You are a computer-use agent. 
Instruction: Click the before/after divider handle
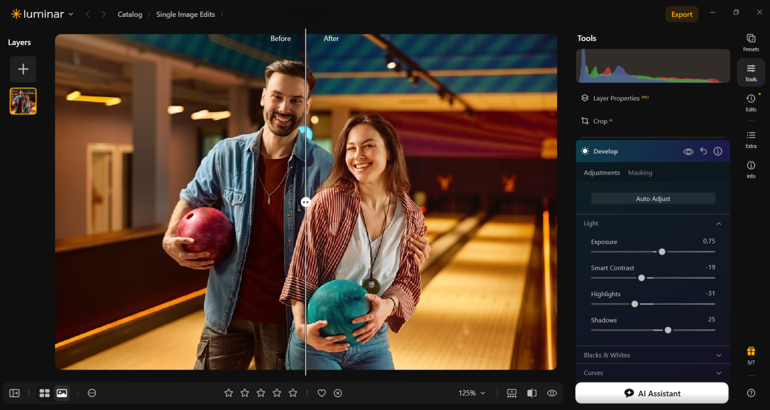(306, 202)
